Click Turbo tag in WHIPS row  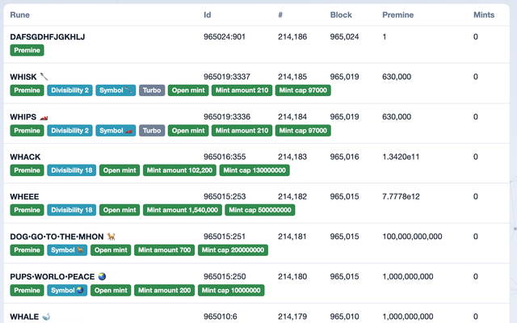click(152, 131)
